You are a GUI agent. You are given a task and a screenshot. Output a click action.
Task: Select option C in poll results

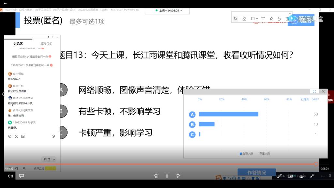[192, 134]
